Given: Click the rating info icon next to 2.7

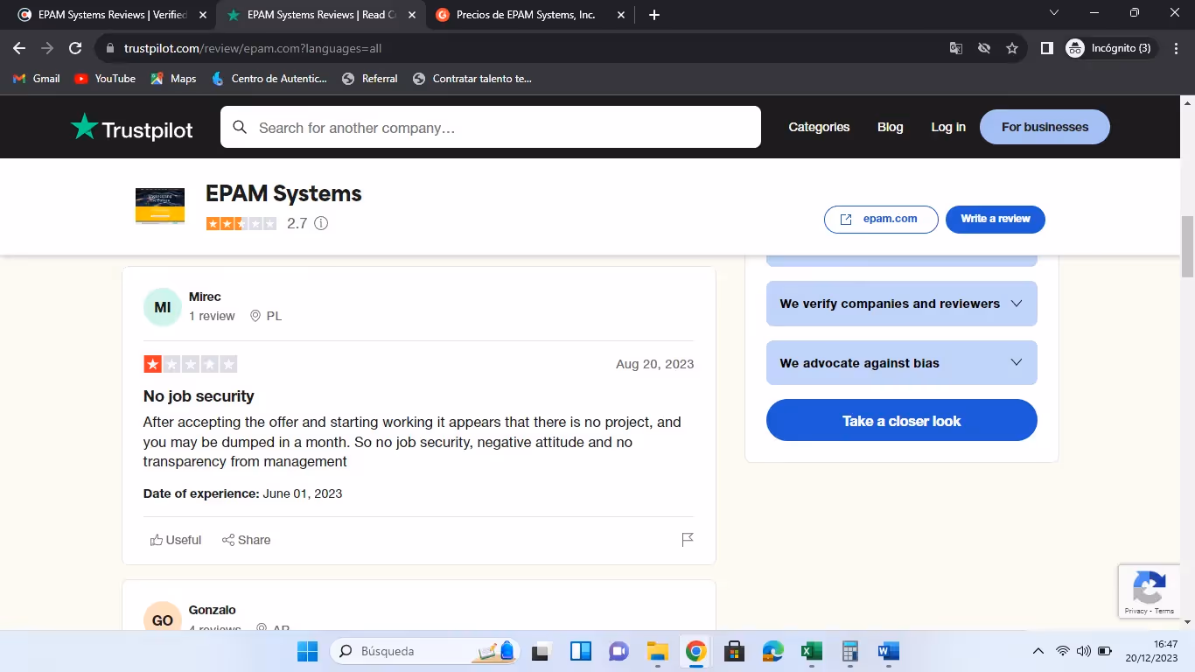Looking at the screenshot, I should (321, 223).
